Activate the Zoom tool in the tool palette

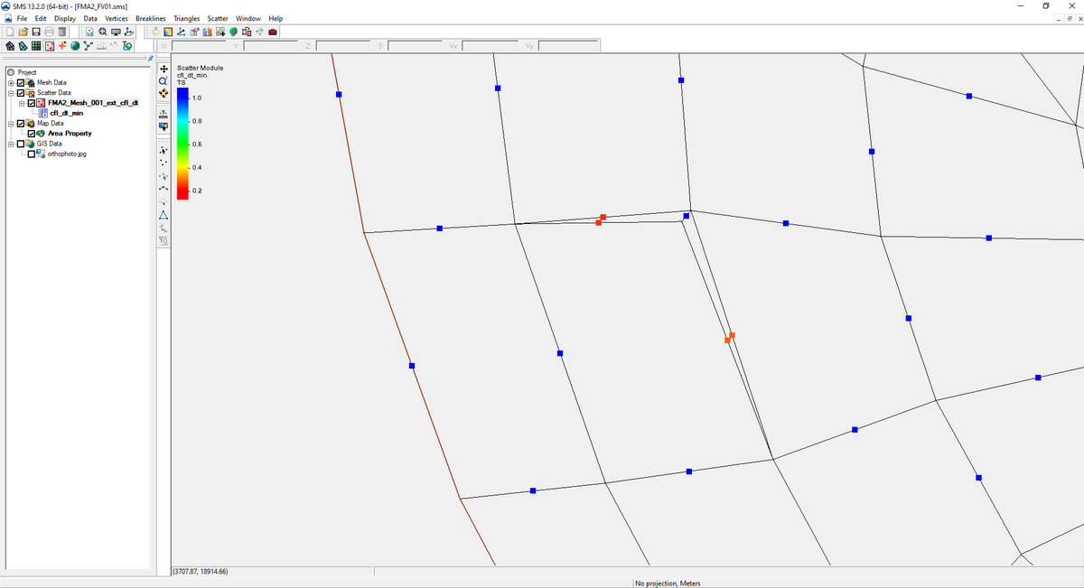(164, 81)
